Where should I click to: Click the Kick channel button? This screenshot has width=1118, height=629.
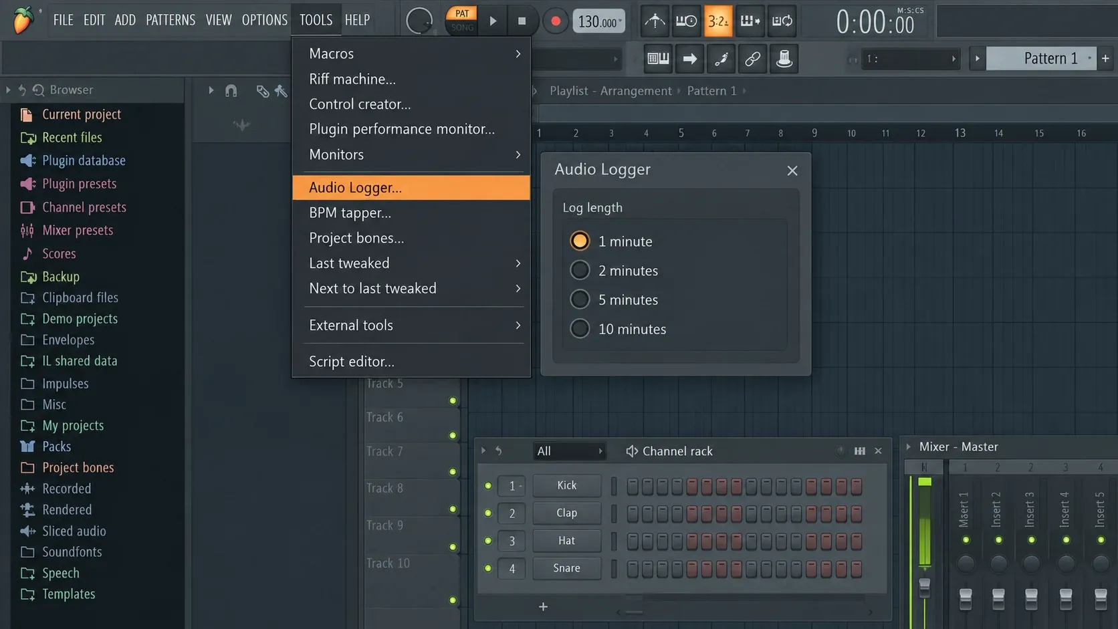[x=566, y=485]
